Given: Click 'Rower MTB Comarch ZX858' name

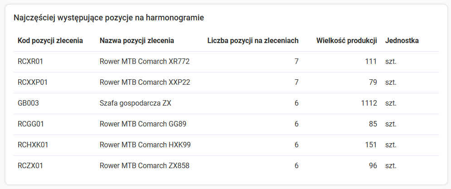Looking at the screenshot, I should pos(144,166).
